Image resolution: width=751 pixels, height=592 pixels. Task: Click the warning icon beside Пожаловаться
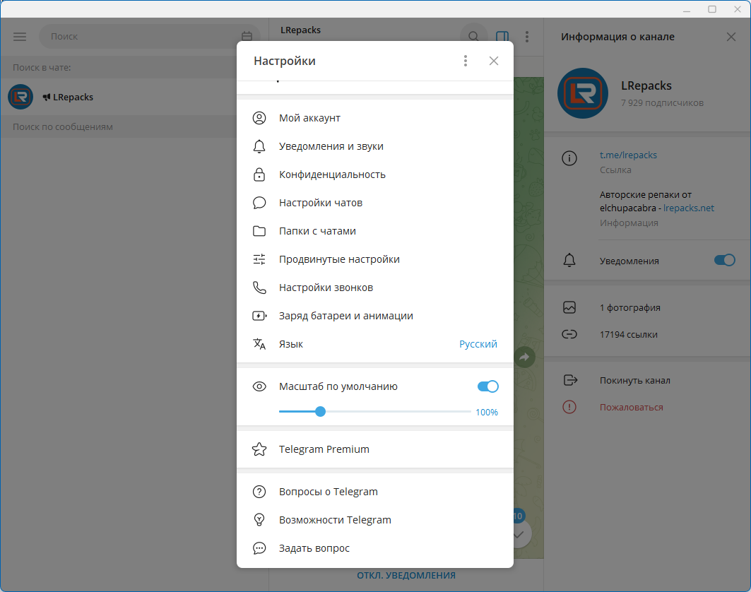pos(569,407)
